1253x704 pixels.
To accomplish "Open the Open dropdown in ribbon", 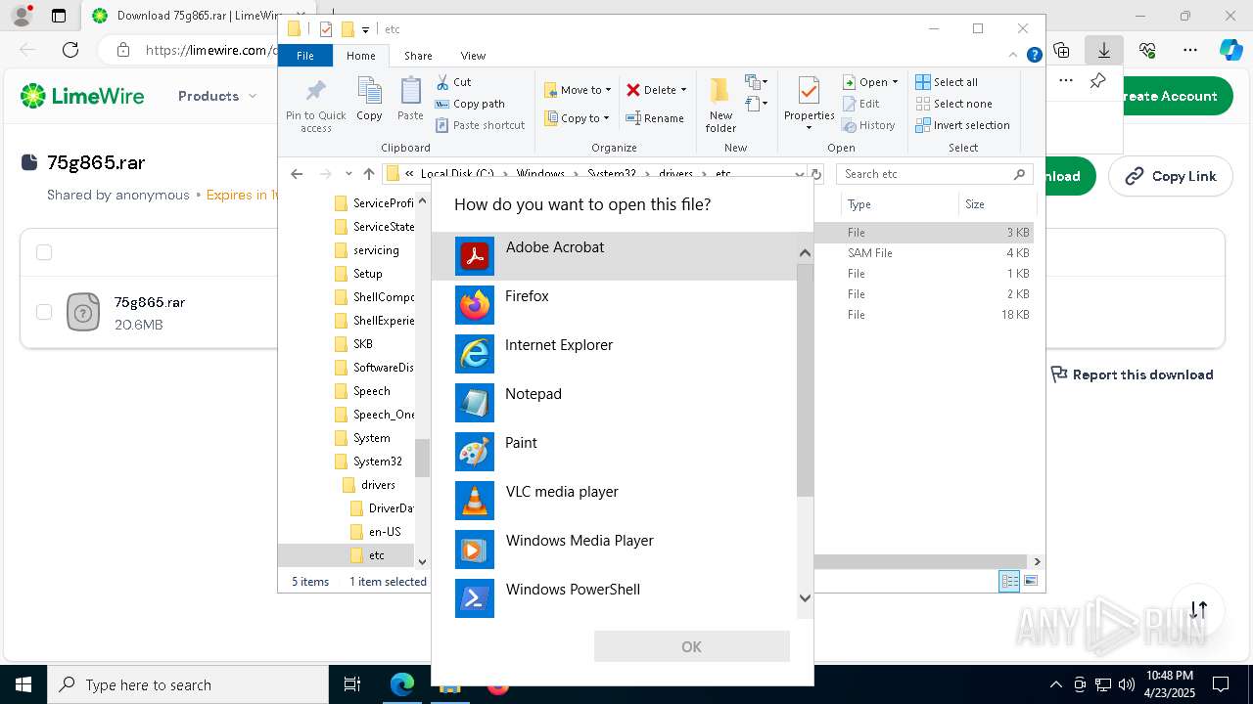I will pos(870,82).
